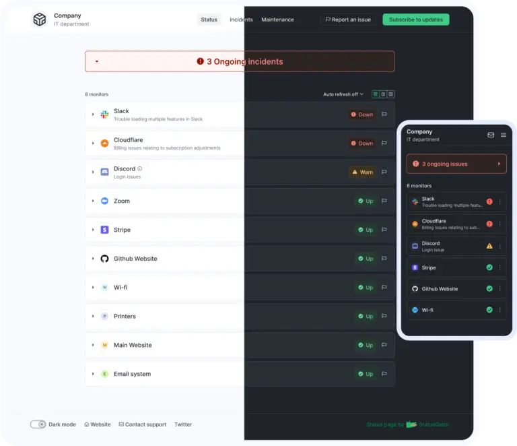Screen dimensions: 517x446
Task: Click the Down status badge for Cloudflare
Action: (x=362, y=144)
